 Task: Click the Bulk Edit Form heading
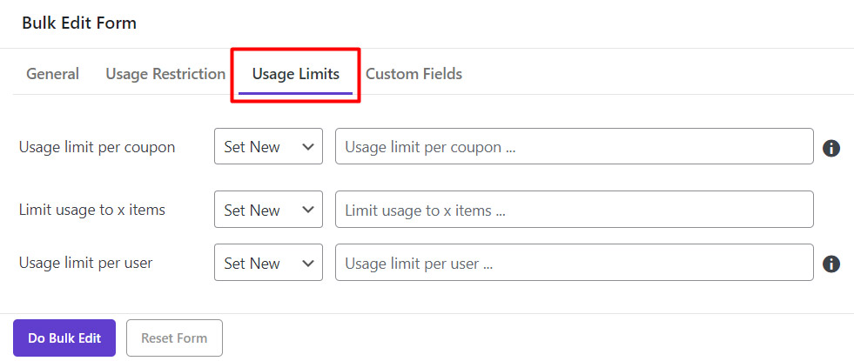pyautogui.click(x=79, y=23)
